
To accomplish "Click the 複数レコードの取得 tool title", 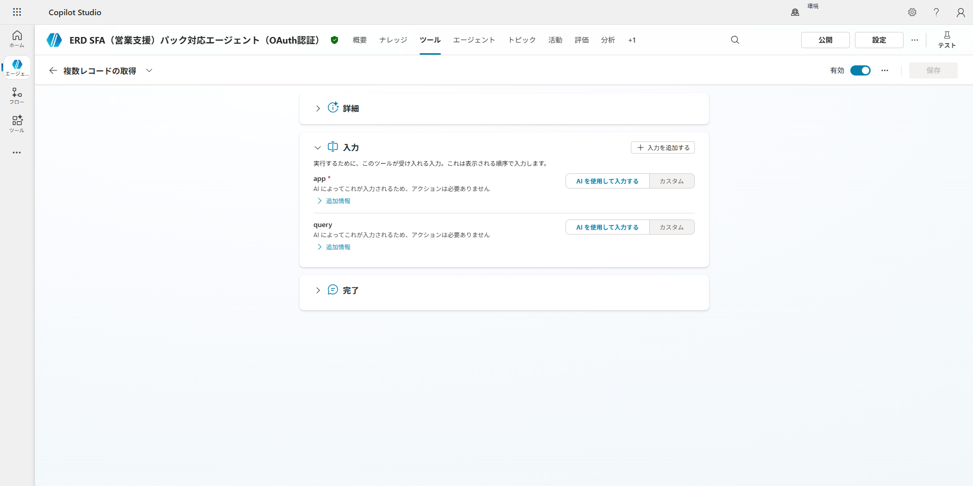I will click(x=100, y=70).
